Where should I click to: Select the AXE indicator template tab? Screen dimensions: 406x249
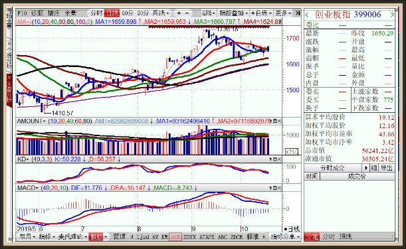(x=175, y=236)
